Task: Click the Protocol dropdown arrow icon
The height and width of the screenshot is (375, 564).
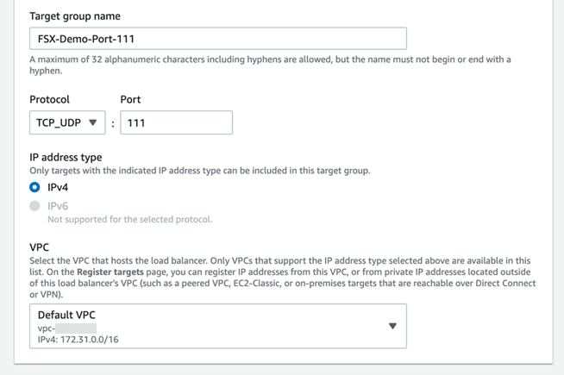Action: (x=93, y=122)
